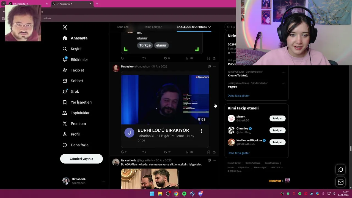The image size is (352, 198).
Task: Open Takip et in sidebar navigation
Action: point(73,70)
